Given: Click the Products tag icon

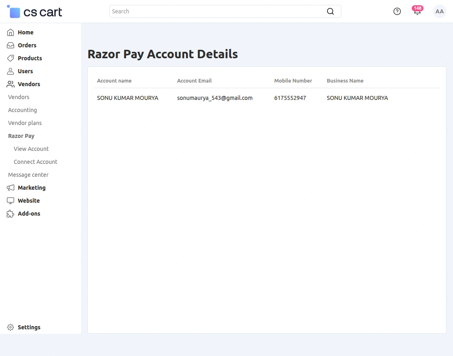Looking at the screenshot, I should [x=10, y=58].
